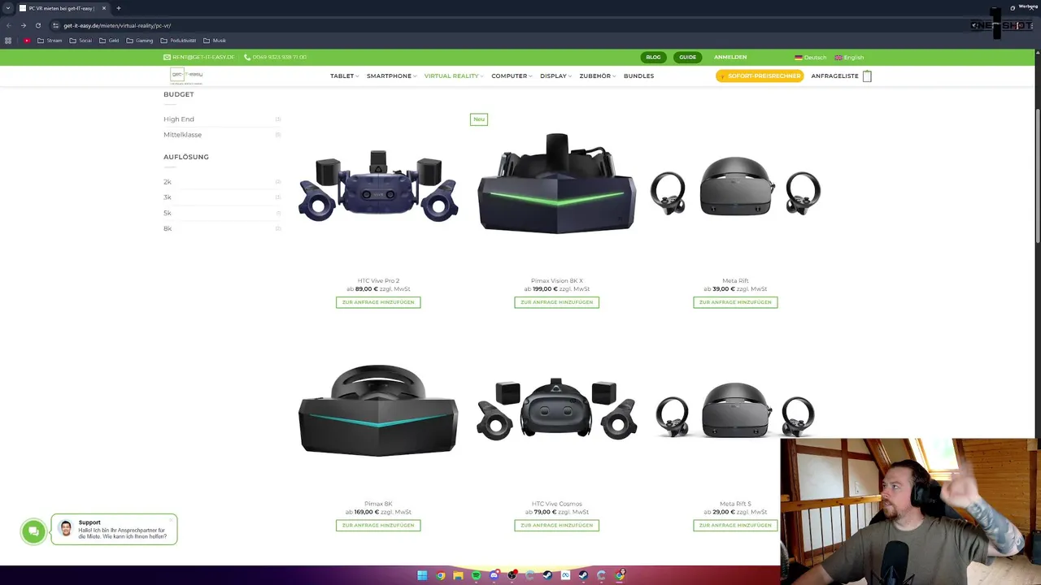Click the page vertical scrollbar

tap(1037, 177)
